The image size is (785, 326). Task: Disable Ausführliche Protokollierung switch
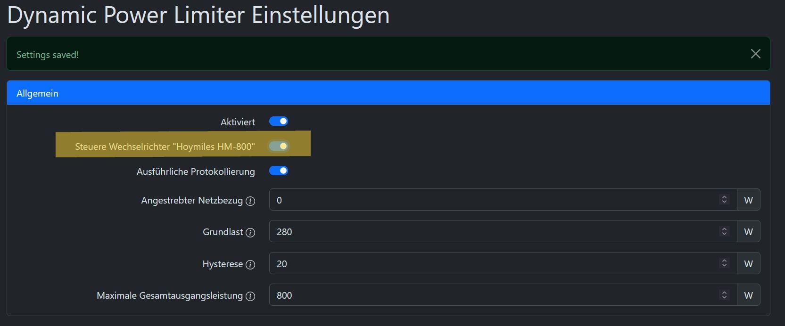[x=279, y=171]
